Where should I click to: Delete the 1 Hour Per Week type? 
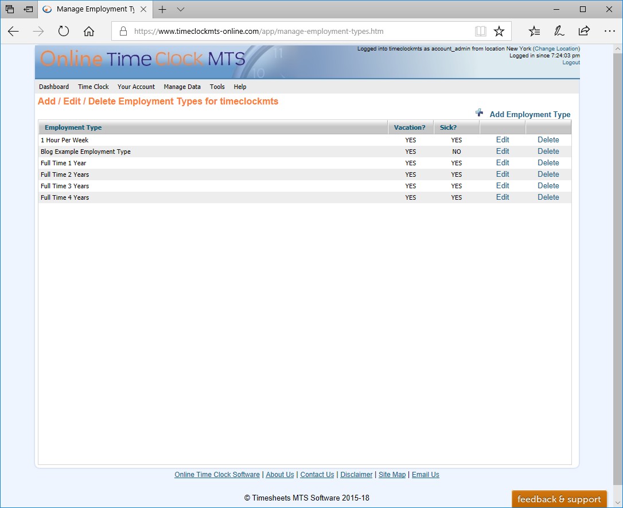click(548, 140)
